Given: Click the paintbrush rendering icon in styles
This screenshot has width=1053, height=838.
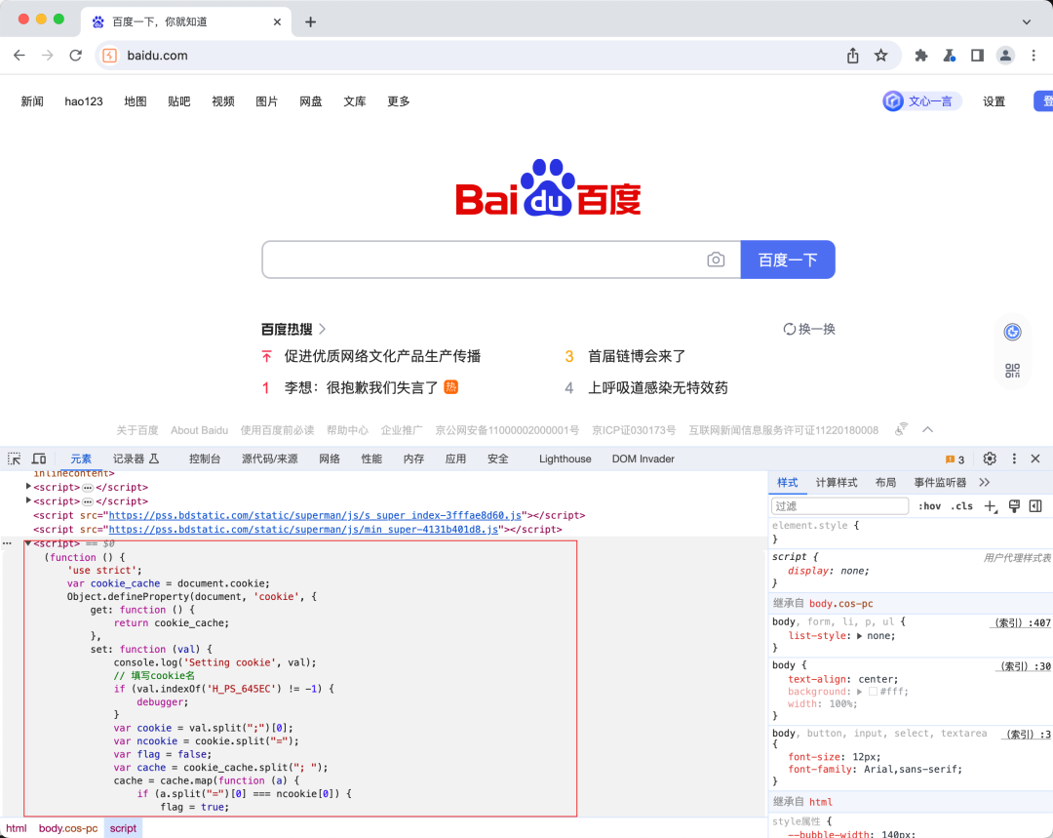Looking at the screenshot, I should point(1014,506).
